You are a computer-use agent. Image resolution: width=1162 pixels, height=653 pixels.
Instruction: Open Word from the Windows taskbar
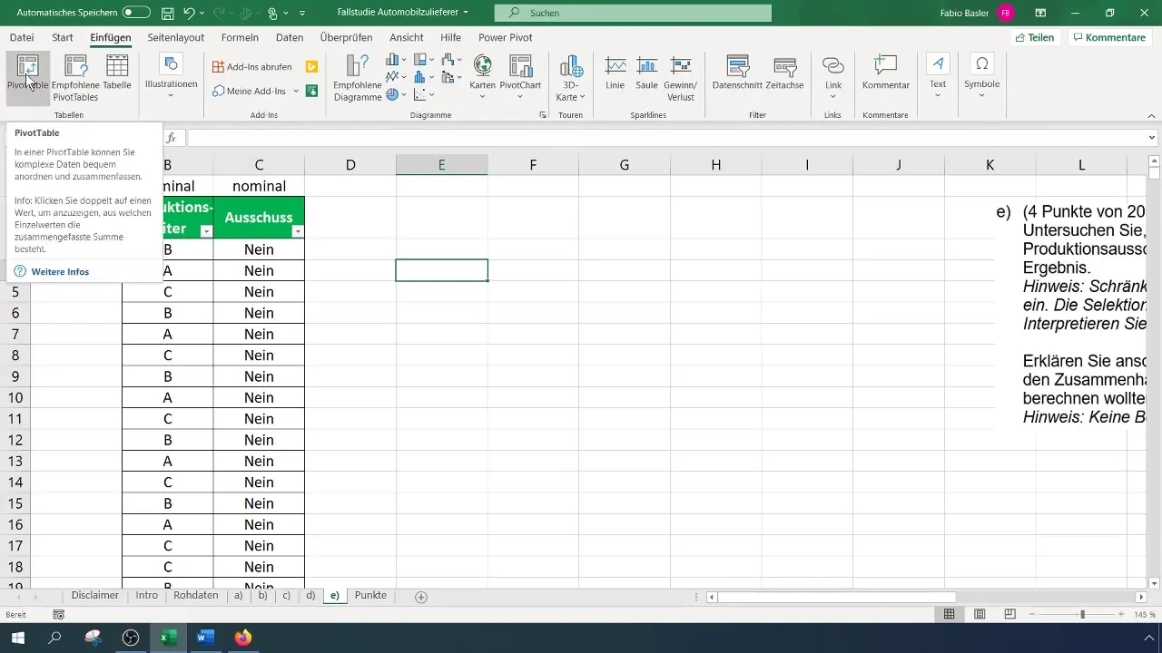pyautogui.click(x=203, y=638)
